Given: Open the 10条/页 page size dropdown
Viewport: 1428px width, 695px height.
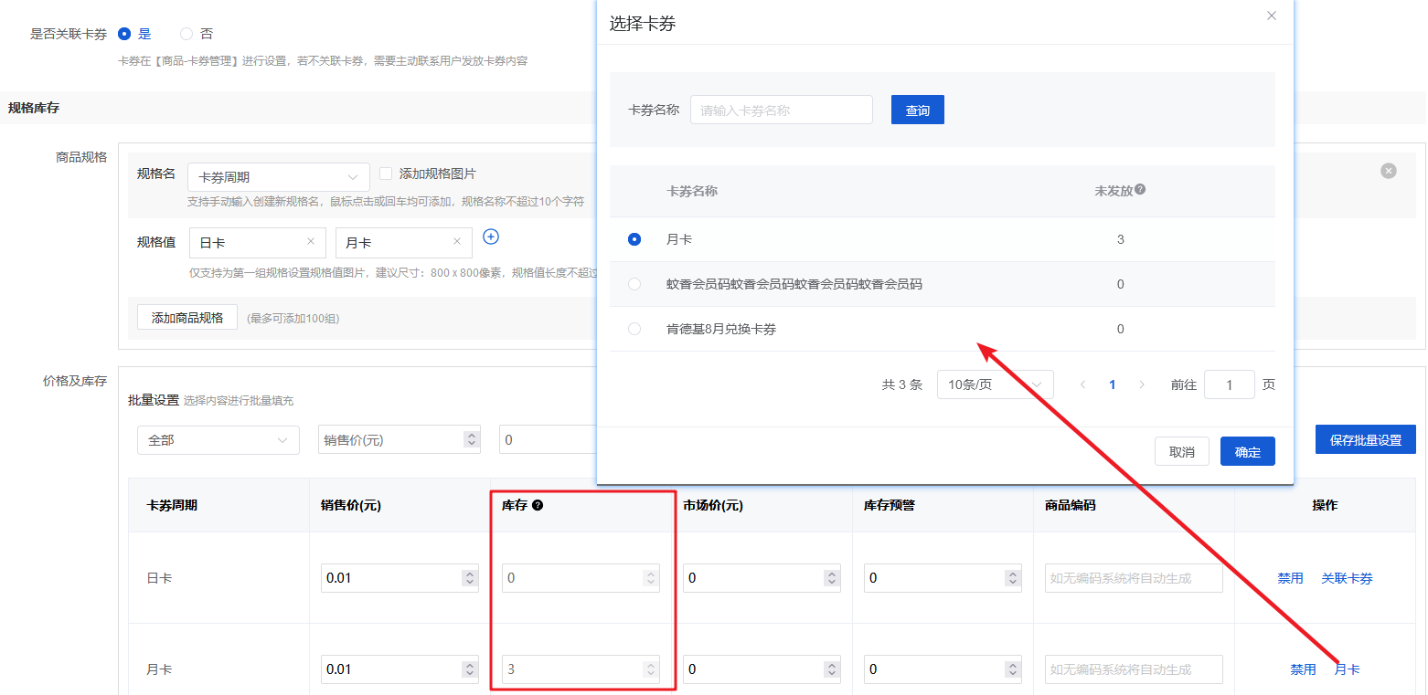Looking at the screenshot, I should (996, 384).
